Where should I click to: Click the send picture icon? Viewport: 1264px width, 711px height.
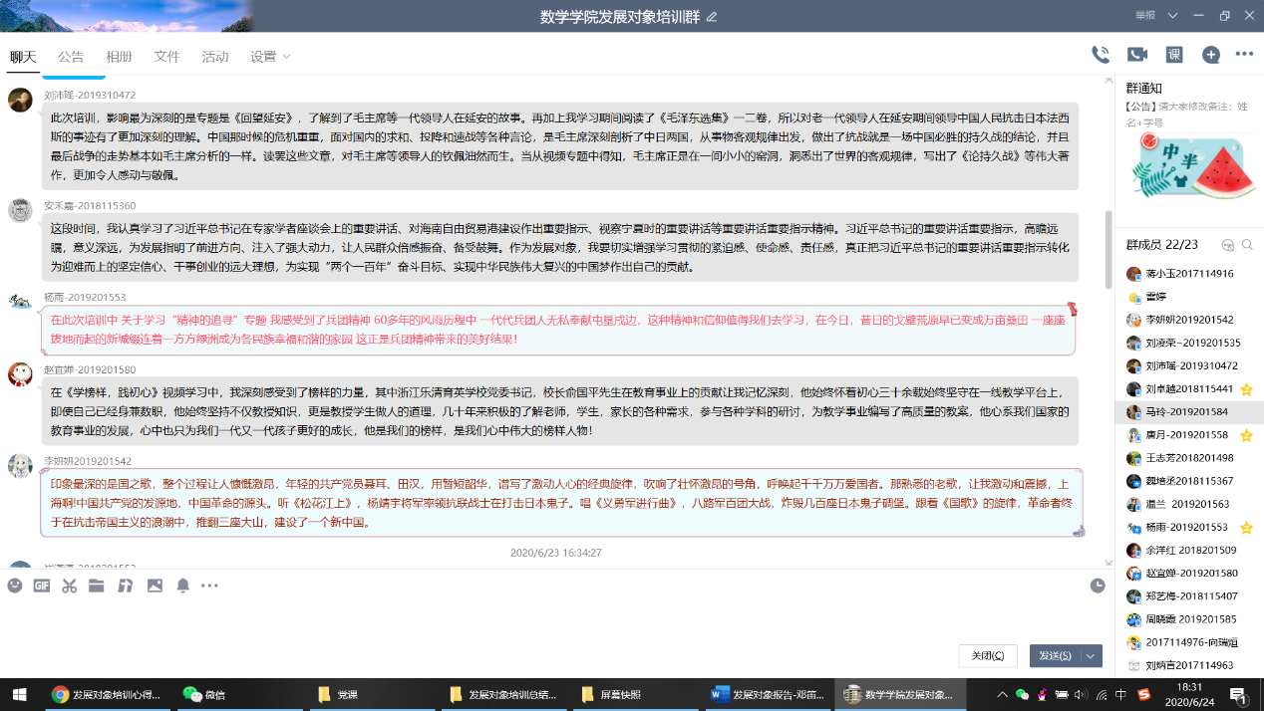pyautogui.click(x=155, y=586)
